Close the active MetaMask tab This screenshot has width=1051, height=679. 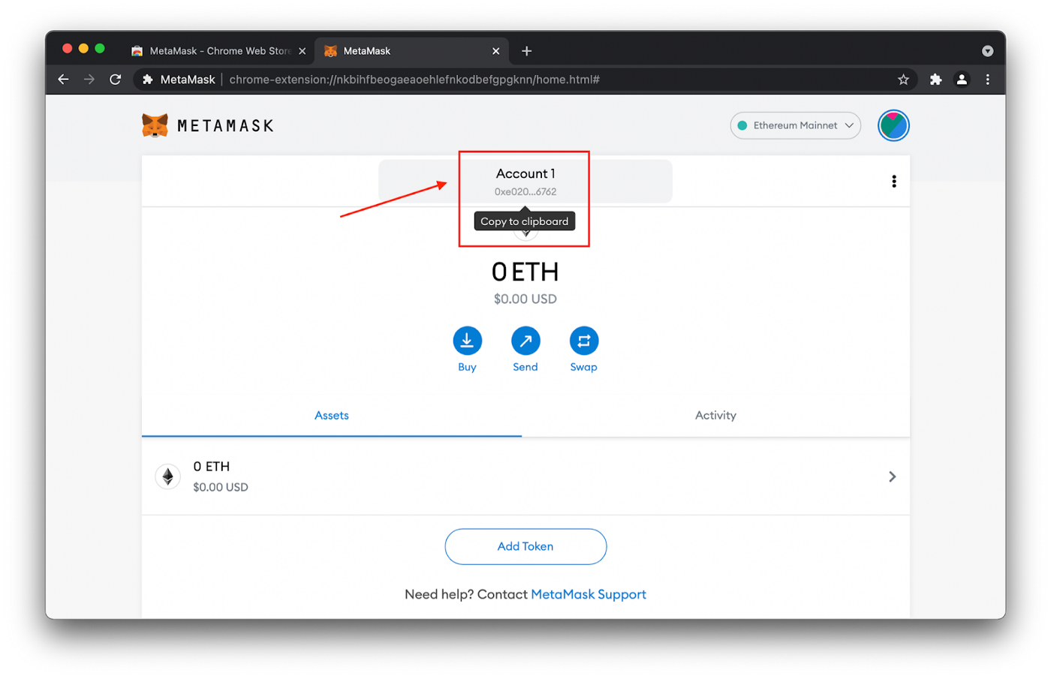click(495, 51)
